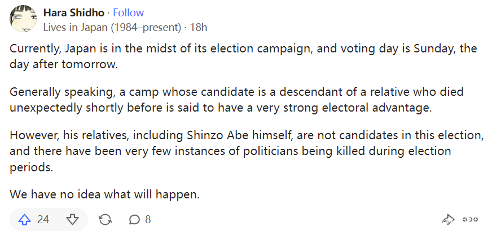Screen dimensions: 492x235
Task: Open the post via the 18h timestamp
Action: pyautogui.click(x=199, y=26)
